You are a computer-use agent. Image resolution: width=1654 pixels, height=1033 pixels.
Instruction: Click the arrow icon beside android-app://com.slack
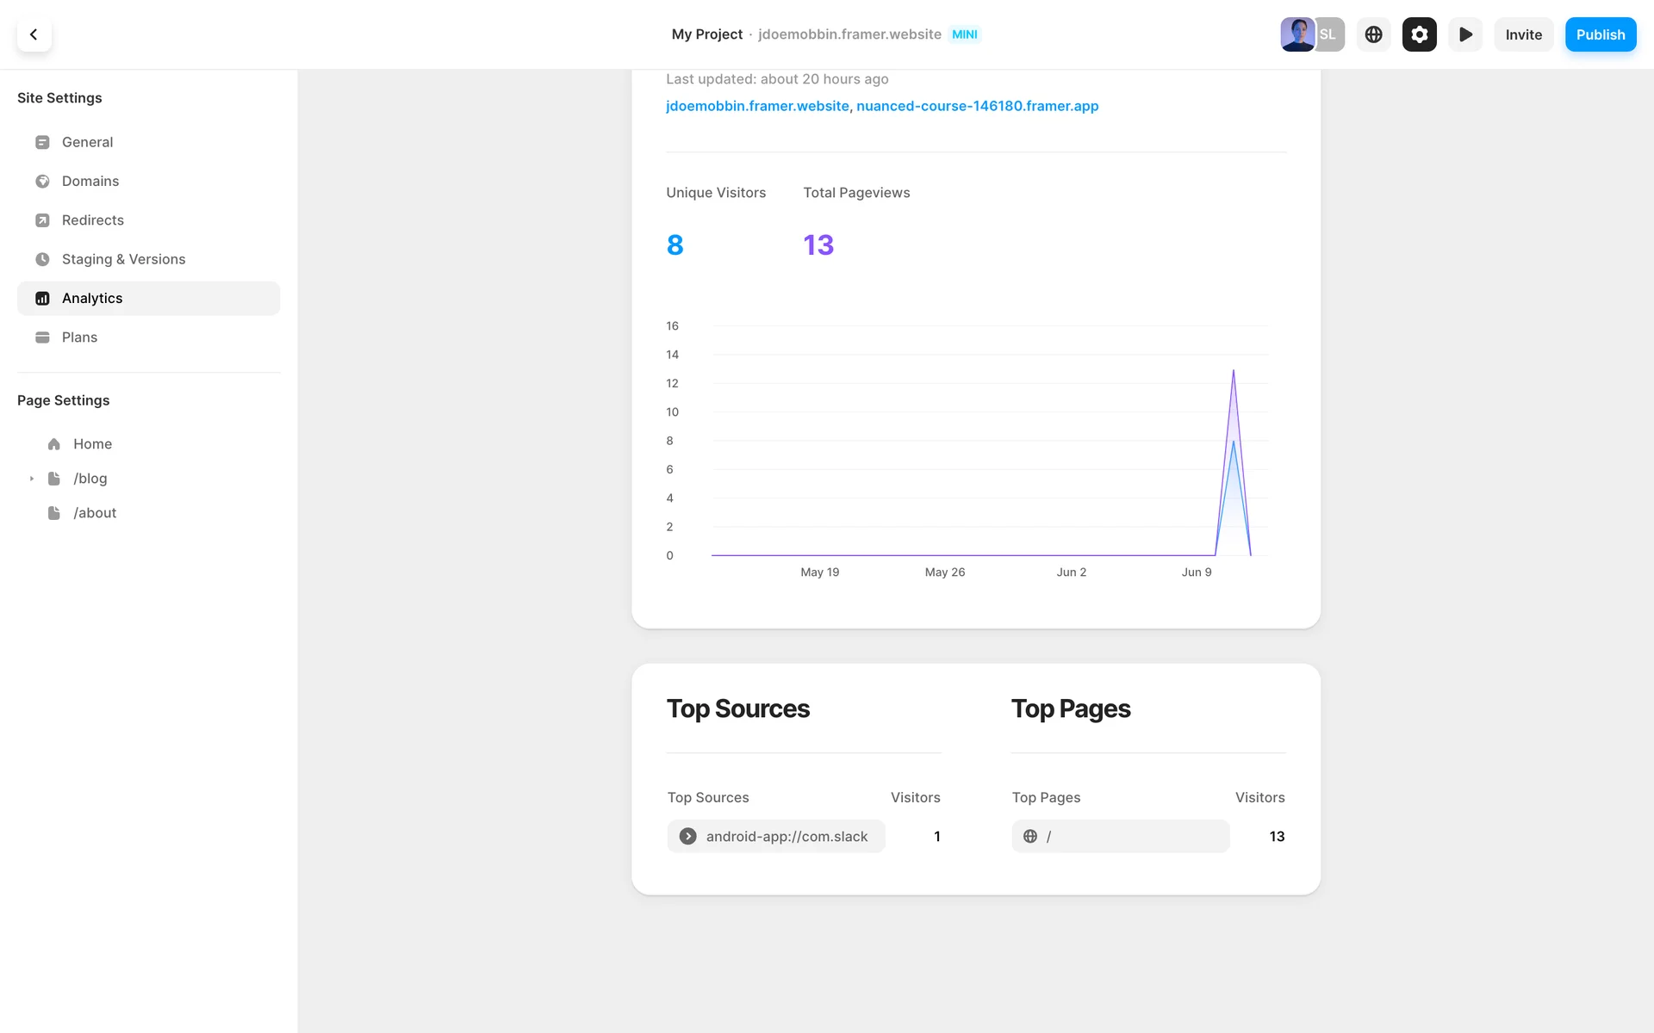[x=687, y=836]
